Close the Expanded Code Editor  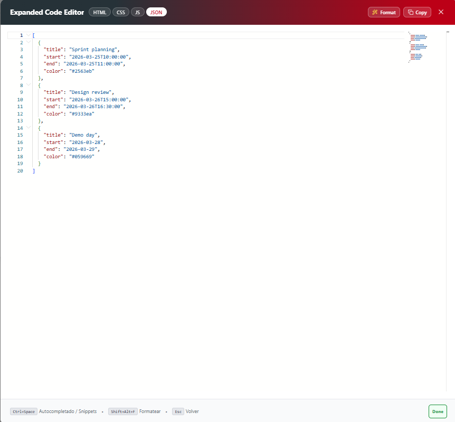click(x=441, y=12)
